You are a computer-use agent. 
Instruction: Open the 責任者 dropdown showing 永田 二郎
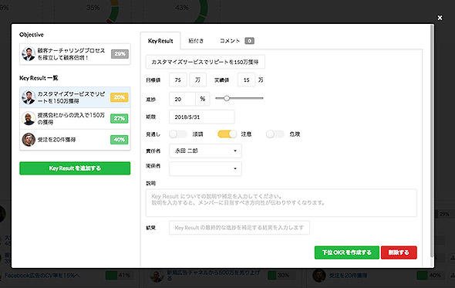point(205,151)
